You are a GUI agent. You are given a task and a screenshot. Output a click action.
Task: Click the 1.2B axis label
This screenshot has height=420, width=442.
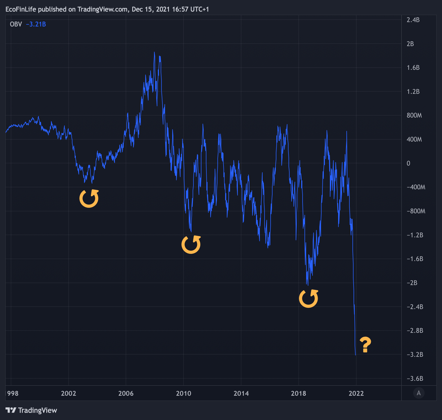tap(413, 92)
